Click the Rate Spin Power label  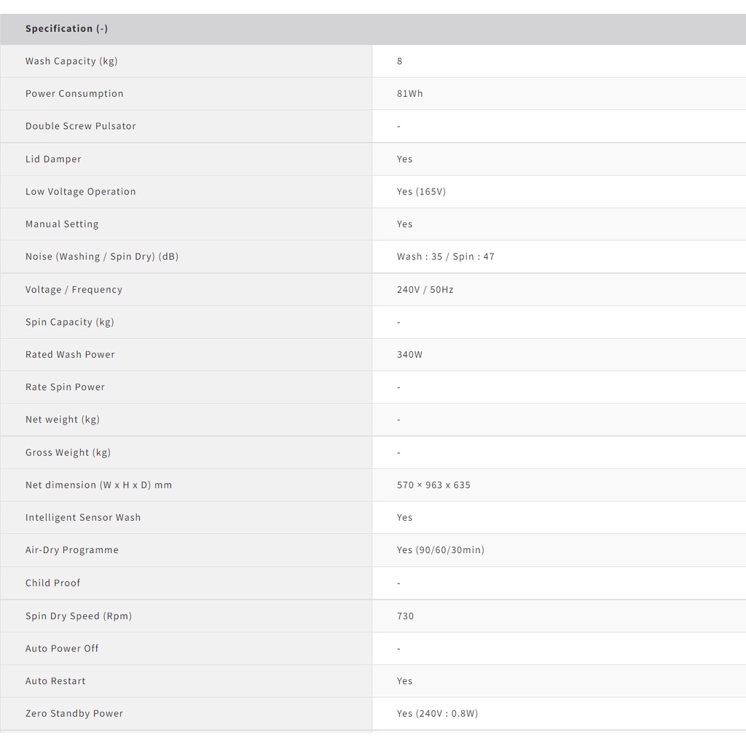coord(65,387)
